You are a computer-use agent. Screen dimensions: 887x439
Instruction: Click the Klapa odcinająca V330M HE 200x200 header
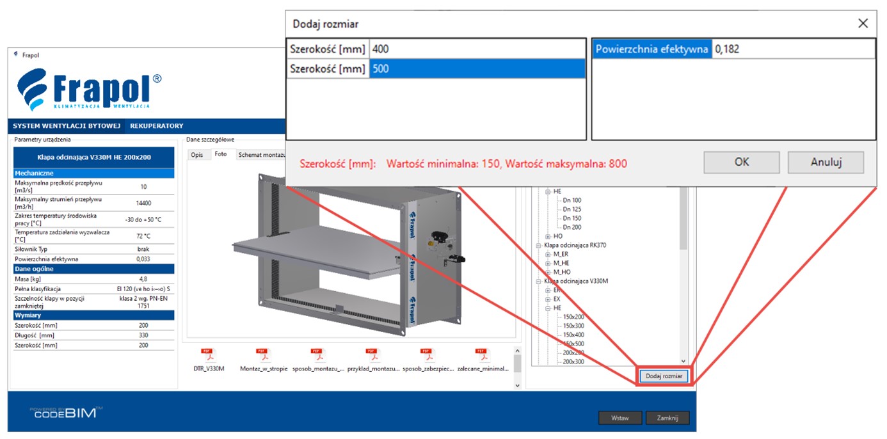93,156
